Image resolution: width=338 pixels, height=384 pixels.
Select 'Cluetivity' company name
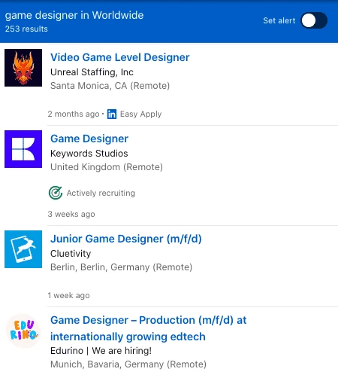coord(71,254)
